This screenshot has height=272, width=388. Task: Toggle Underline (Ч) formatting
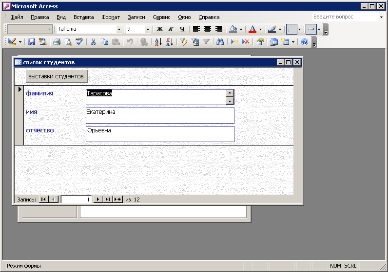click(182, 29)
